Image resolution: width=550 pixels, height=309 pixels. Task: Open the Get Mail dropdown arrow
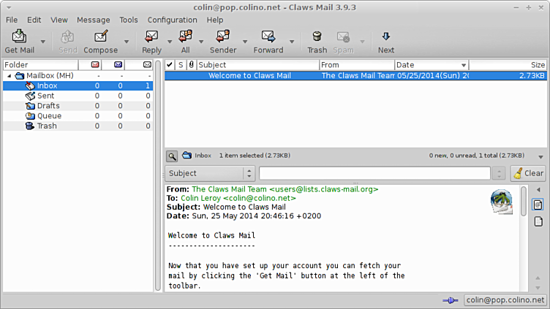tap(43, 42)
